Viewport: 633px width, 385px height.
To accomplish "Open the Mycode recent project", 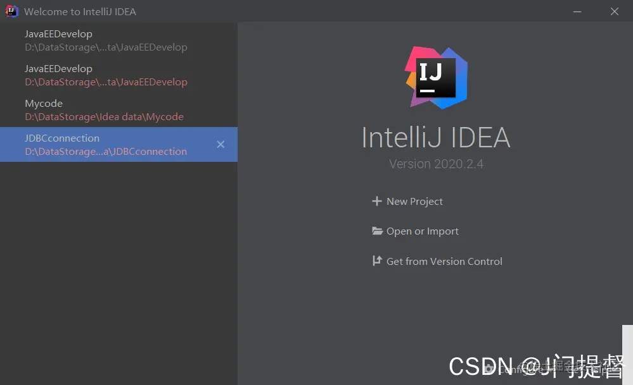I will coord(118,109).
